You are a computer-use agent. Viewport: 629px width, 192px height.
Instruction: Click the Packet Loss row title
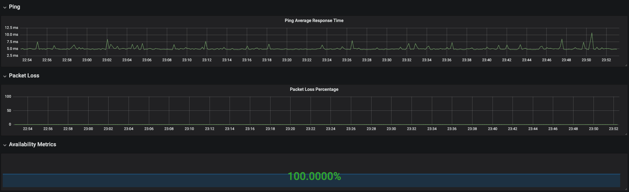pyautogui.click(x=24, y=76)
